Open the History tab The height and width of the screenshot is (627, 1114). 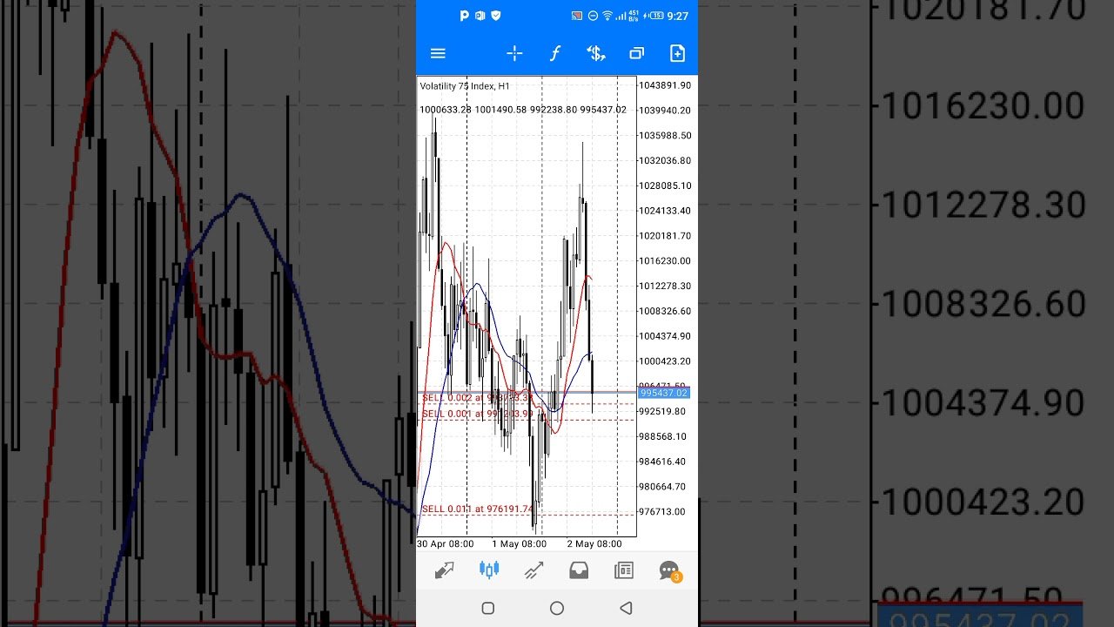tap(579, 570)
